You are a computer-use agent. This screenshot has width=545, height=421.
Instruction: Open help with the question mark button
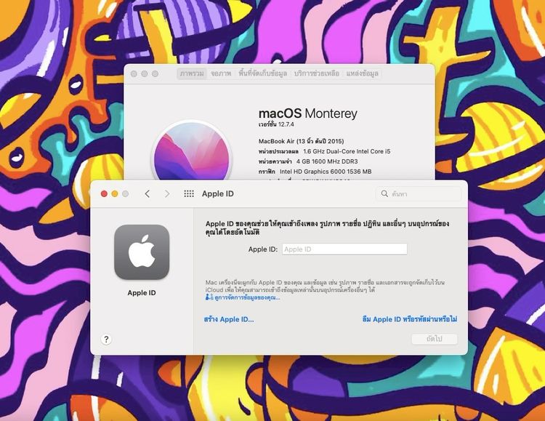[106, 340]
